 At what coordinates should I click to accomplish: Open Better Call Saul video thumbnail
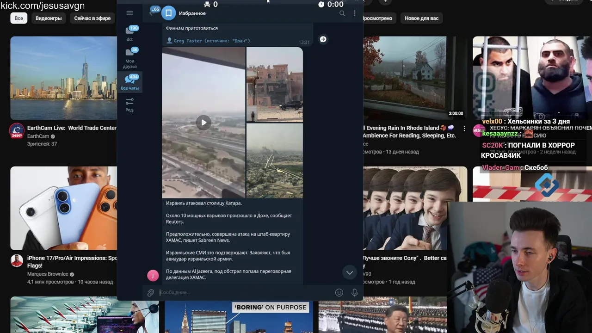click(x=415, y=208)
